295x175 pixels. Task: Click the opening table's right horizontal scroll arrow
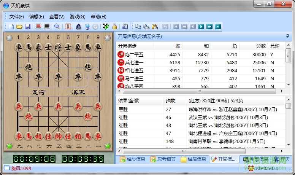tap(282, 91)
